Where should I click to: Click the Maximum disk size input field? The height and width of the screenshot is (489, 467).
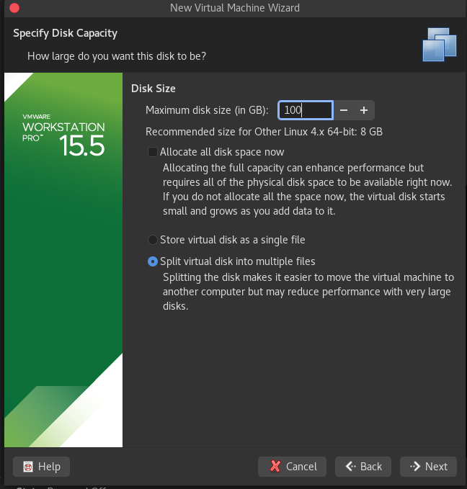pyautogui.click(x=306, y=110)
